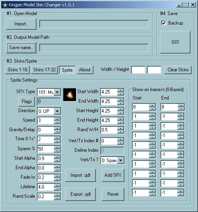This screenshot has width=198, height=212.
Task: Click the Output Model Path field
Action: click(x=94, y=48)
